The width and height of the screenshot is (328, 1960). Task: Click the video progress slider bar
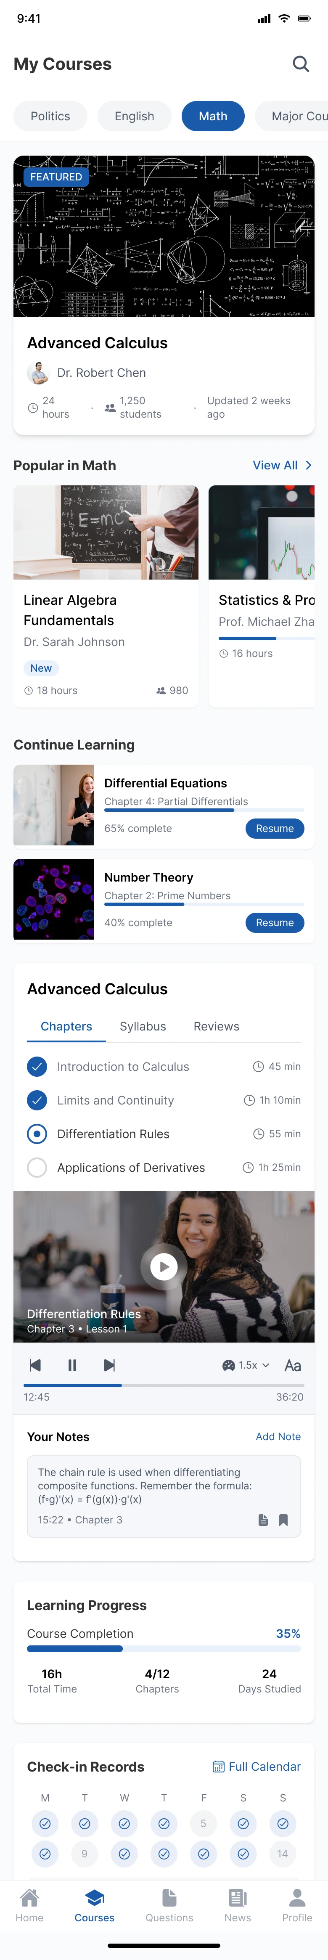(x=164, y=1385)
